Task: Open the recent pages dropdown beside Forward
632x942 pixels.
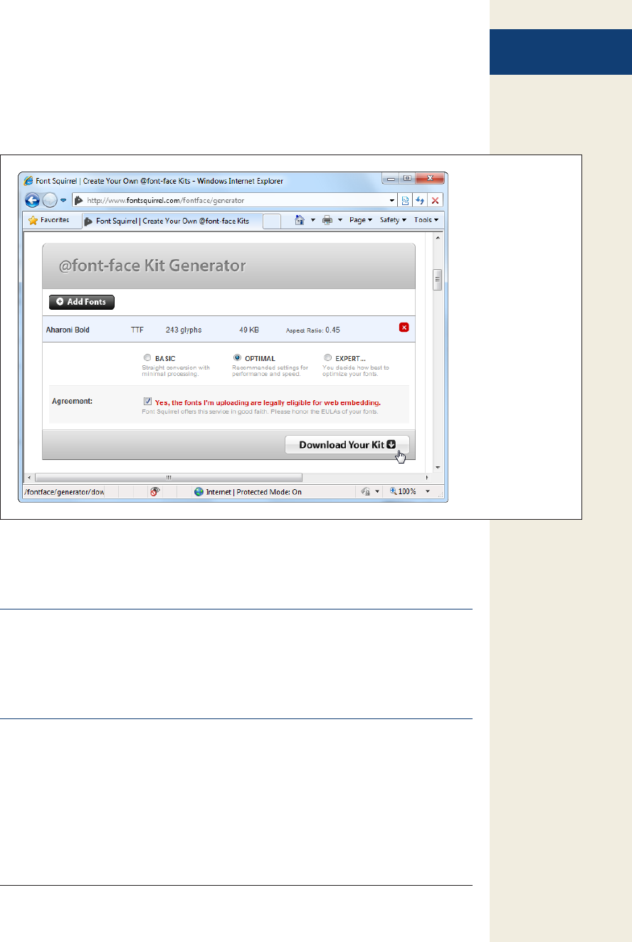Action: (63, 201)
